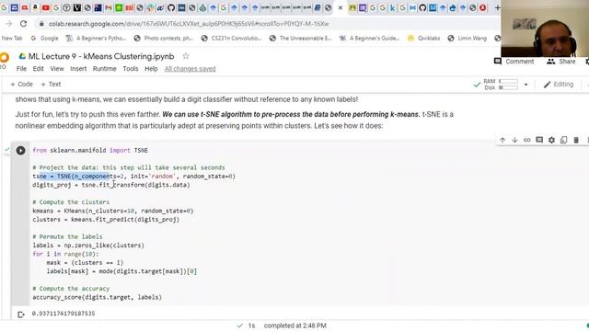Image resolution: width=589 pixels, height=331 pixels.
Task: Click the 'digits_proj = tsne.fit_transform' line
Action: coord(111,185)
